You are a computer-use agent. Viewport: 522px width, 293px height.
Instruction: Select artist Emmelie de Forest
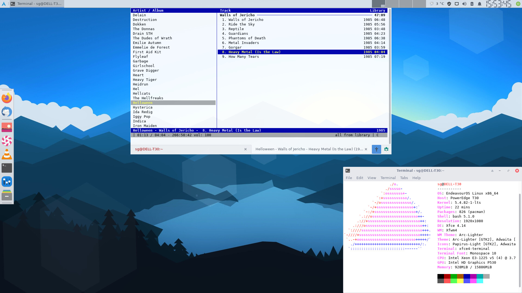pos(173,47)
